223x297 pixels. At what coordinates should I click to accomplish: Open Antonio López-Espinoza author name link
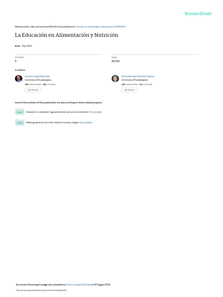37,76
